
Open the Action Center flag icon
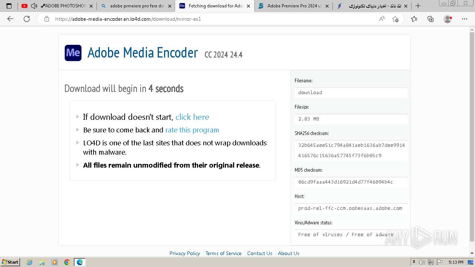(439, 262)
